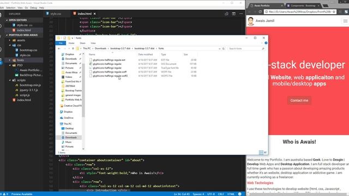This screenshot has height=196, width=349.
Task: Switch File Explorer to details view icon
Action: 261,152
